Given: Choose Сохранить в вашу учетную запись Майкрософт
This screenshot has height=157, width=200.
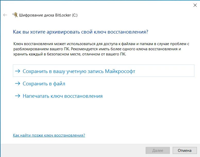Looking at the screenshot, I should (x=104, y=71).
